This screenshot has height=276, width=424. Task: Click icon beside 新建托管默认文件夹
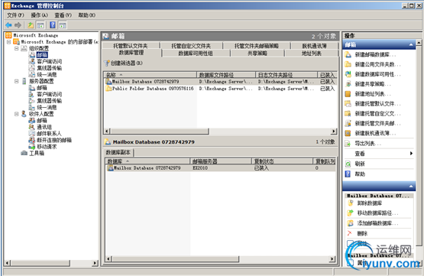click(348, 104)
